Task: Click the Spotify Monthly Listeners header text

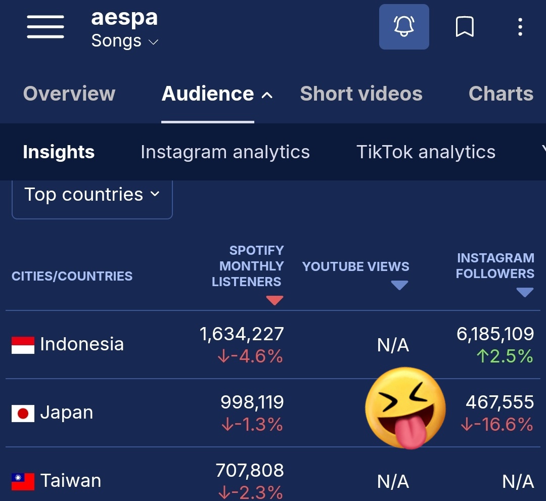Action: (x=248, y=266)
